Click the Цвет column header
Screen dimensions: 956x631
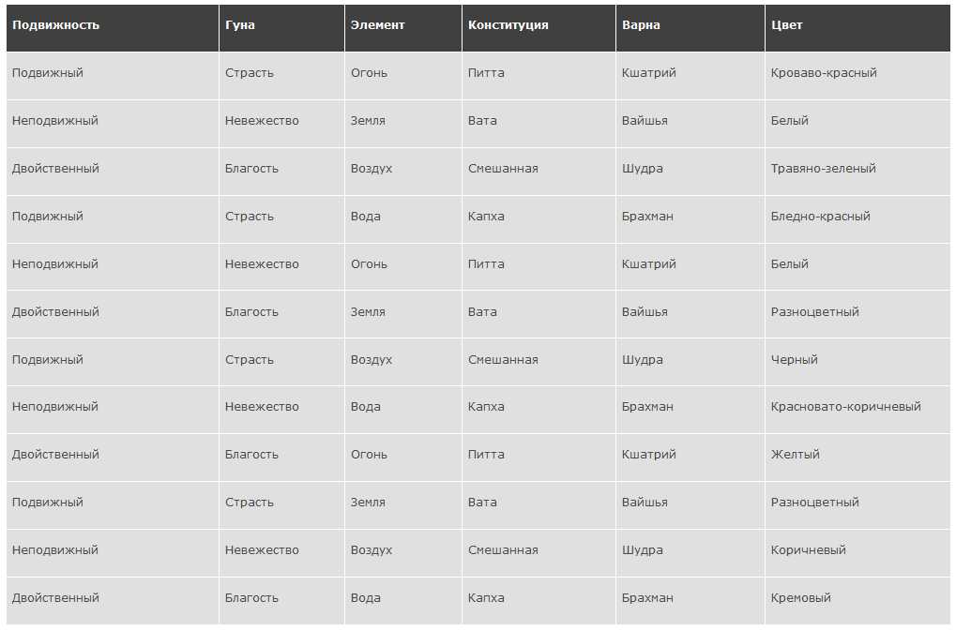pyautogui.click(x=857, y=28)
